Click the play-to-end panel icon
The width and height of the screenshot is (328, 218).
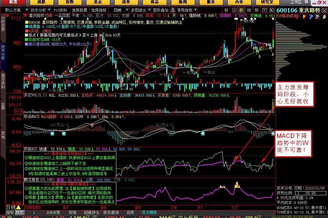272,10
